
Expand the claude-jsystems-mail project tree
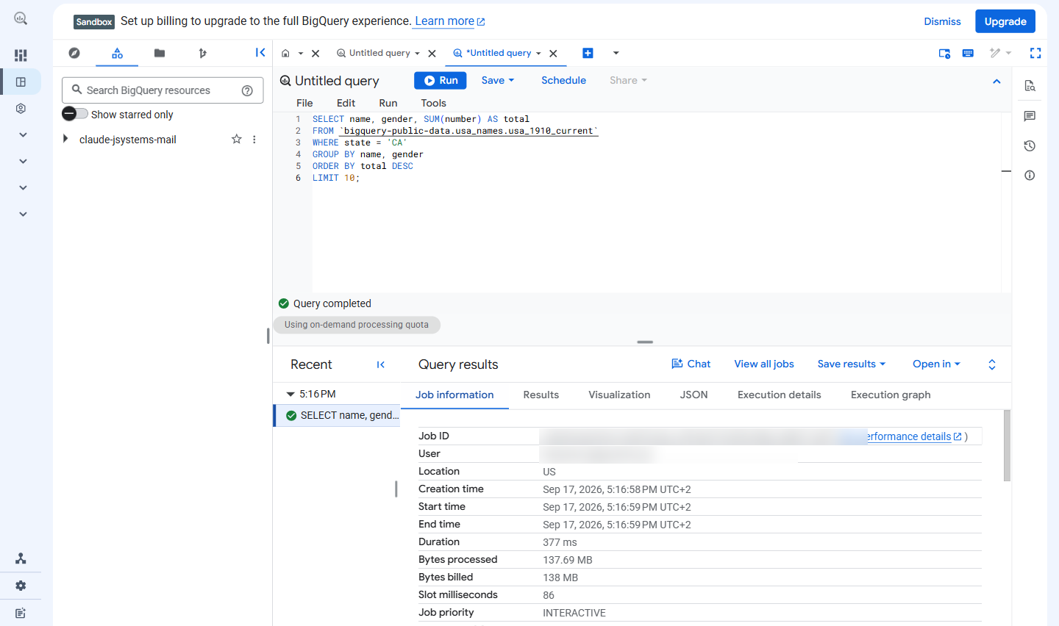coord(65,139)
